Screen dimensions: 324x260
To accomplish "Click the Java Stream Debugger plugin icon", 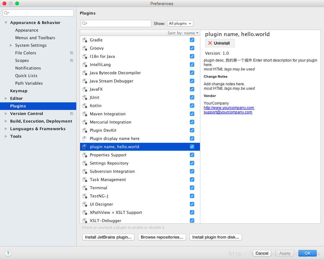I will 85,81.
